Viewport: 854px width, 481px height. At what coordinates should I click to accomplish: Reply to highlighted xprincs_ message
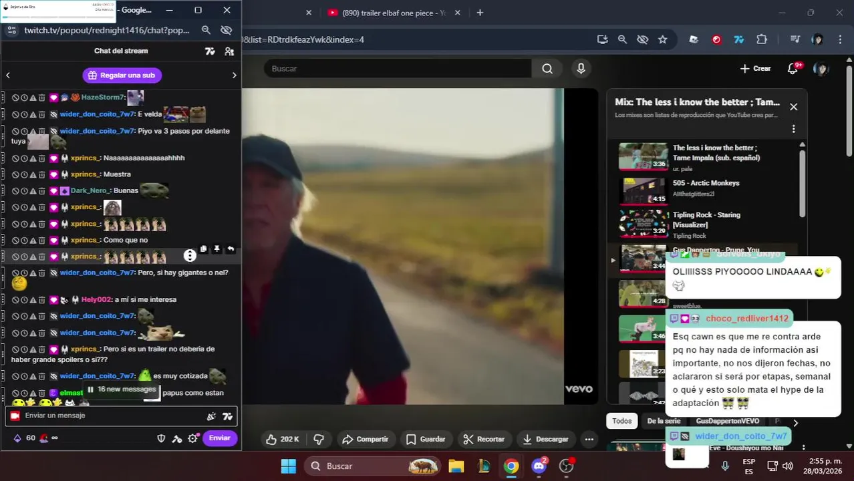(x=231, y=249)
